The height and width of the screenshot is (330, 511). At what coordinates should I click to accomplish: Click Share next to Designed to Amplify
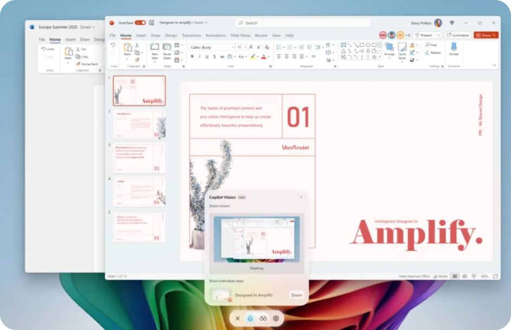296,295
